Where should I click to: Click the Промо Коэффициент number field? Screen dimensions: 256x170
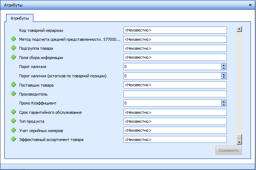pos(172,103)
